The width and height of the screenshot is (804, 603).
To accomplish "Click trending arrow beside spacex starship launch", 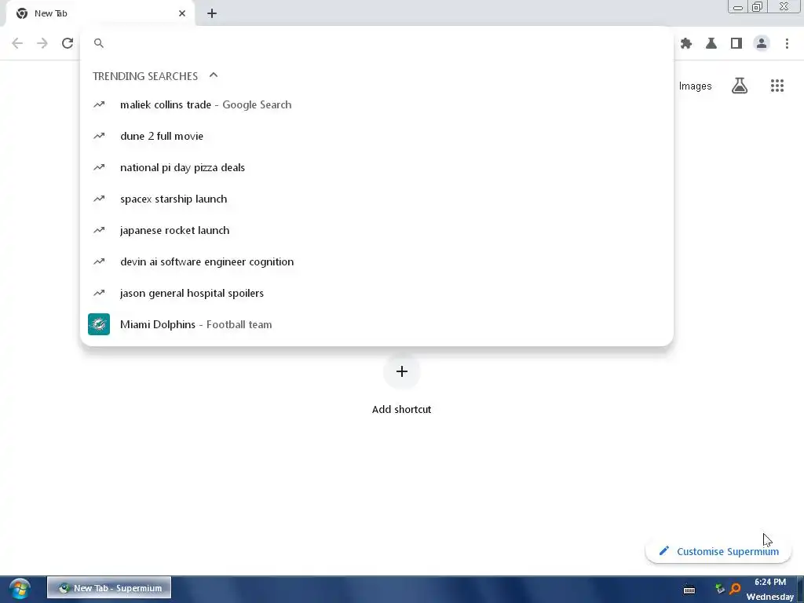I will [x=99, y=199].
